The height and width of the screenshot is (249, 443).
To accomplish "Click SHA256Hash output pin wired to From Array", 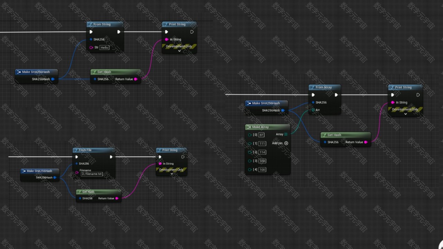I will [x=283, y=110].
